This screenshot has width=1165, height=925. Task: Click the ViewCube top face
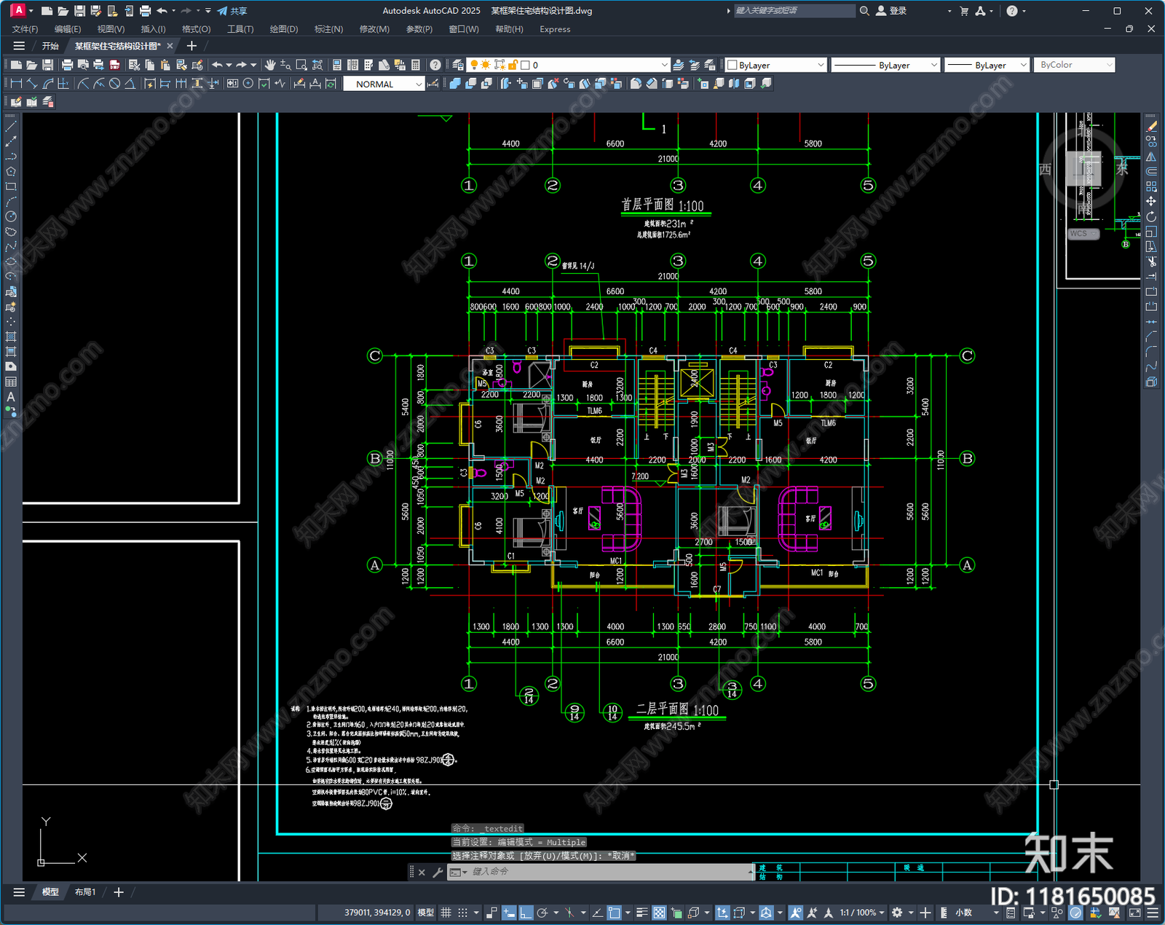click(1083, 169)
